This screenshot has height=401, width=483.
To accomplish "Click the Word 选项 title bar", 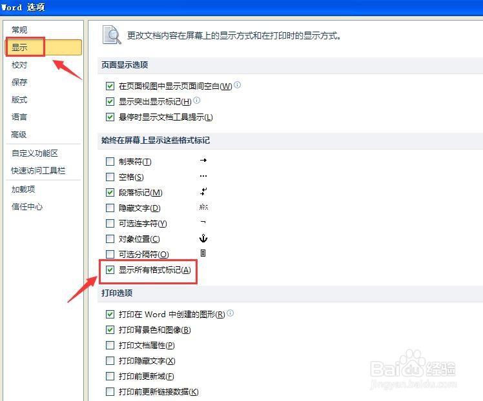I will (x=241, y=7).
